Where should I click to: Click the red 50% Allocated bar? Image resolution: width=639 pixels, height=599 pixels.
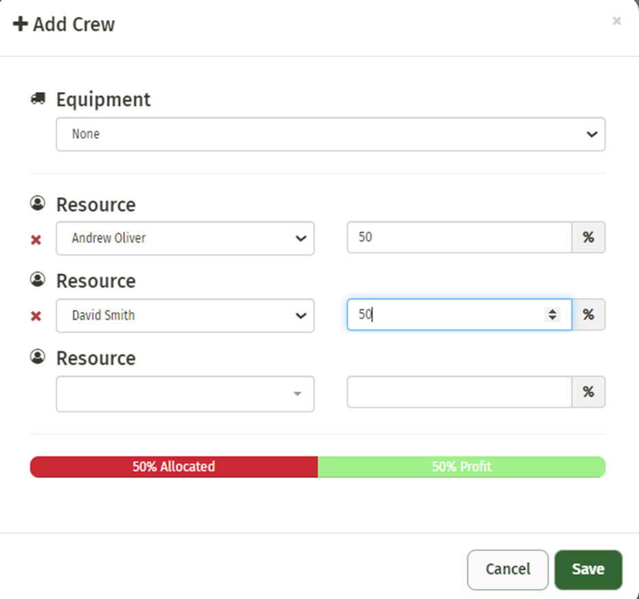click(x=173, y=466)
